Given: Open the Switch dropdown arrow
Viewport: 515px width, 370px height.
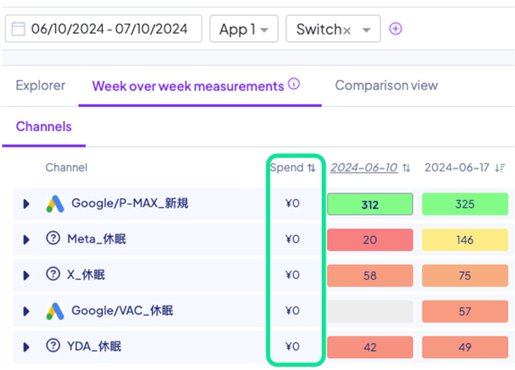Looking at the screenshot, I should pyautogui.click(x=366, y=30).
